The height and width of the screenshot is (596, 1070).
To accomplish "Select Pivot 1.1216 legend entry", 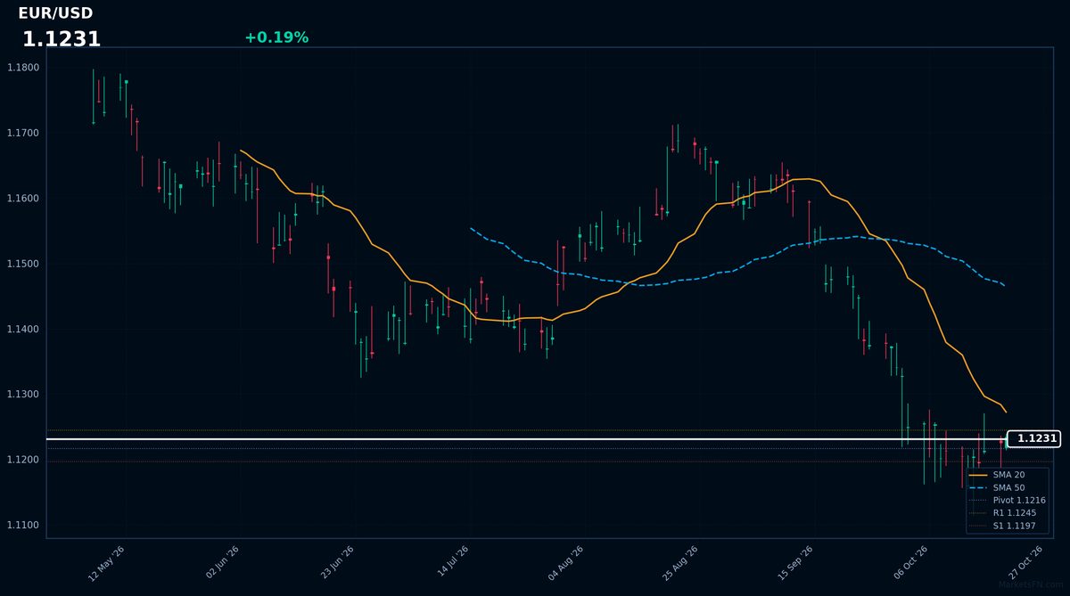I will [x=1008, y=501].
